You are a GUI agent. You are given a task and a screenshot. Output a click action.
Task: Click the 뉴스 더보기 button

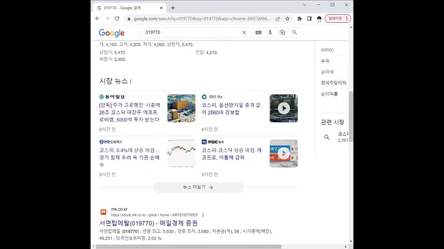198,187
